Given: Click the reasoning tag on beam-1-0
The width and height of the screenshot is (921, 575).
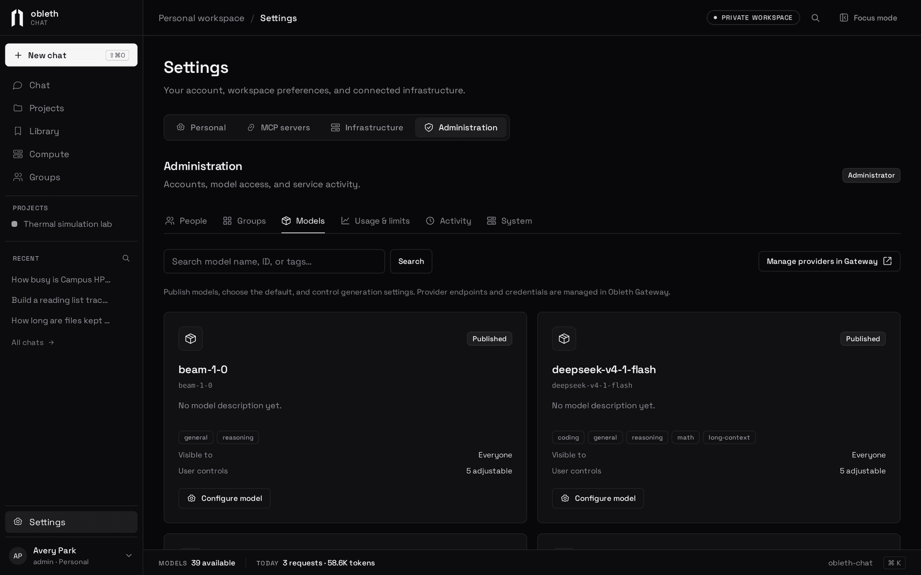Looking at the screenshot, I should click(238, 437).
